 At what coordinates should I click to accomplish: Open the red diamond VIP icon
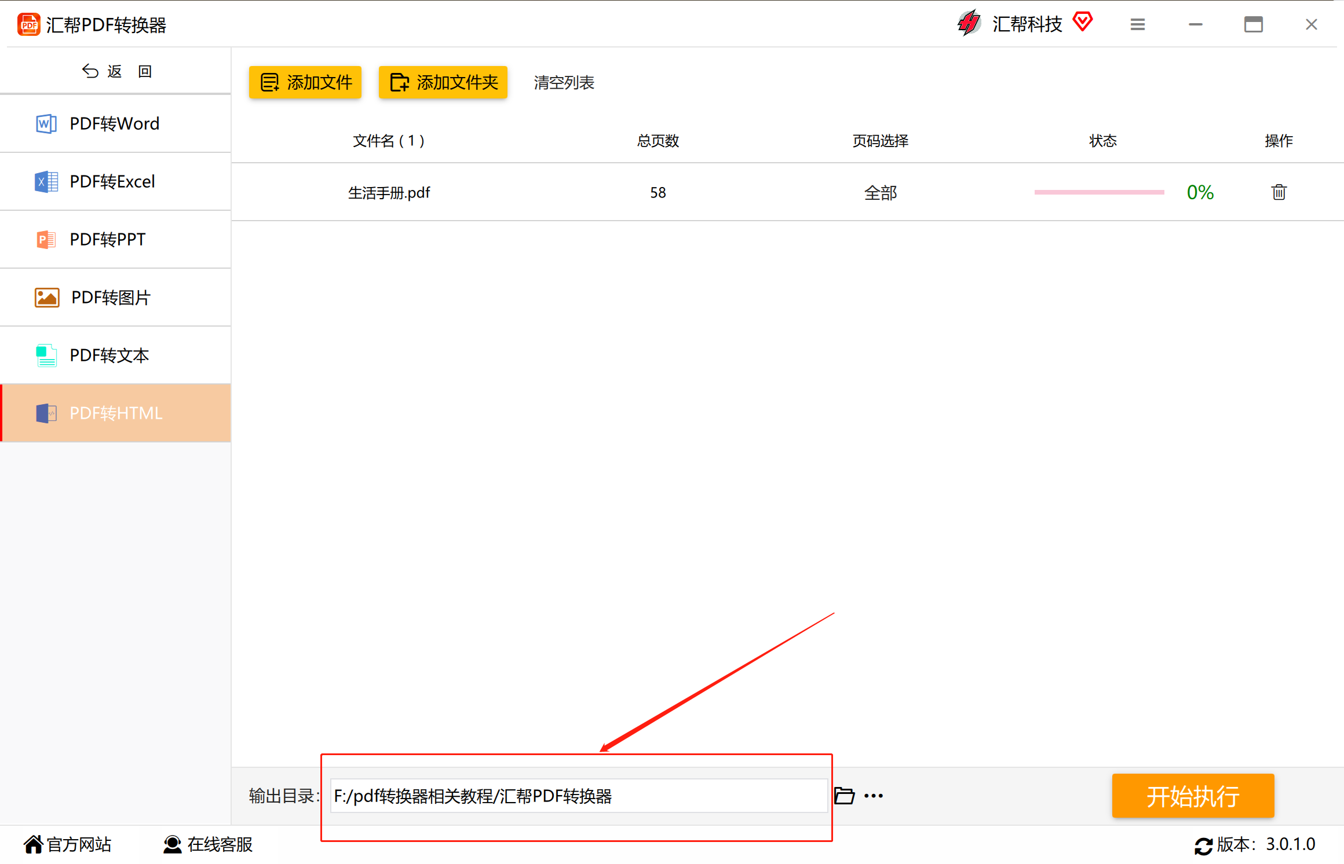point(1082,22)
